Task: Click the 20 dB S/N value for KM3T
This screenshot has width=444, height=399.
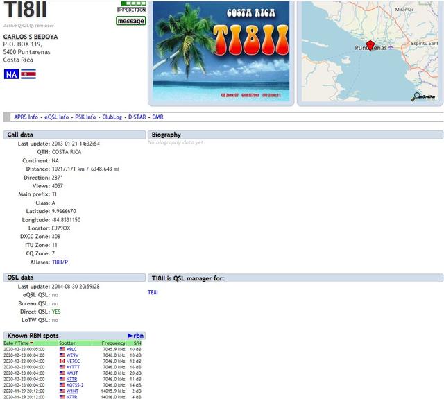Action: pos(135,373)
